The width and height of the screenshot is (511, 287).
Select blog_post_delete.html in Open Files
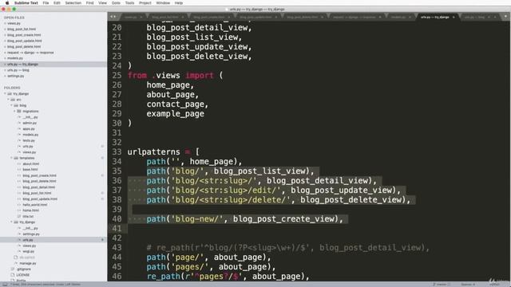[x=24, y=46]
